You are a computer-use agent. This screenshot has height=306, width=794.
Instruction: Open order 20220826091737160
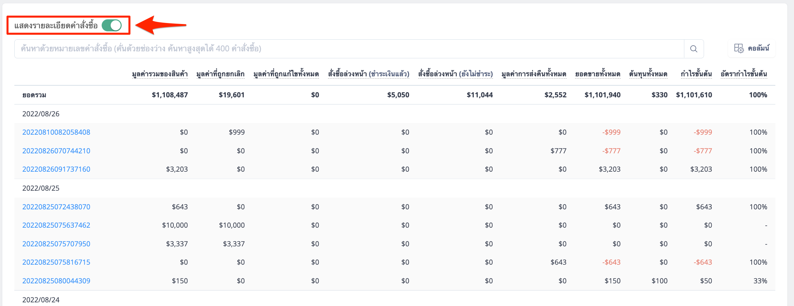[56, 169]
